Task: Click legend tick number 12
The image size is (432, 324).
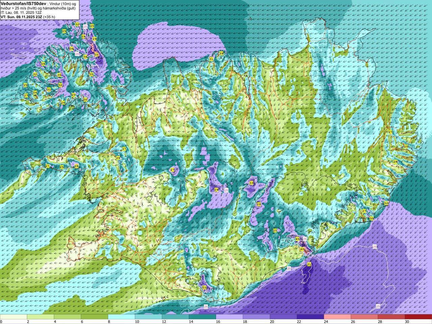Action: pyautogui.click(x=164, y=322)
